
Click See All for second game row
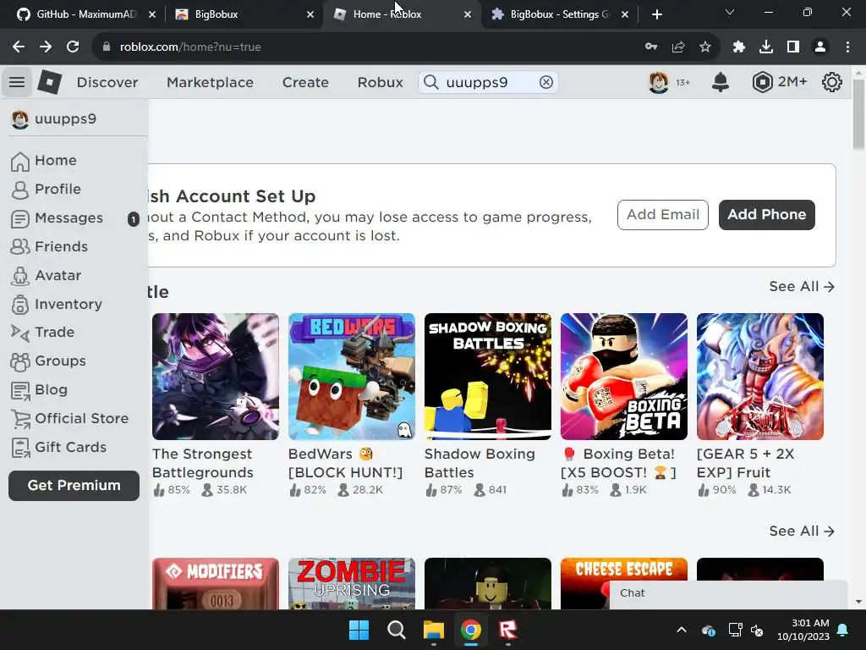click(x=802, y=531)
